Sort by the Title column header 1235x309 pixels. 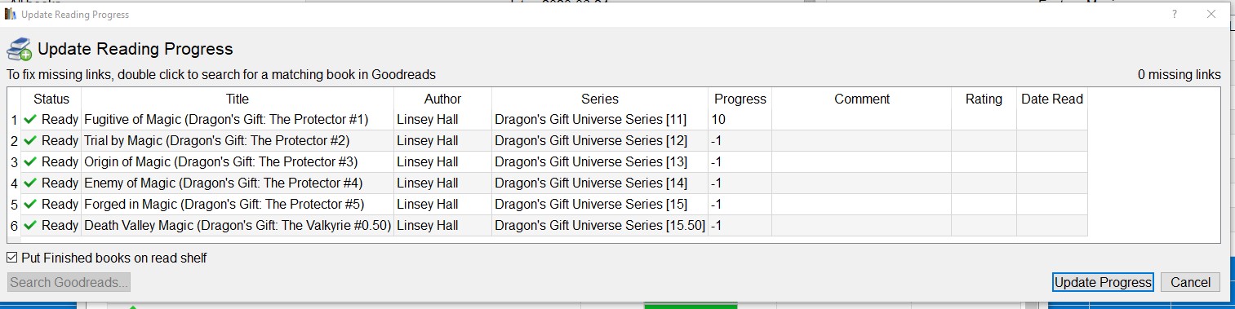click(238, 99)
